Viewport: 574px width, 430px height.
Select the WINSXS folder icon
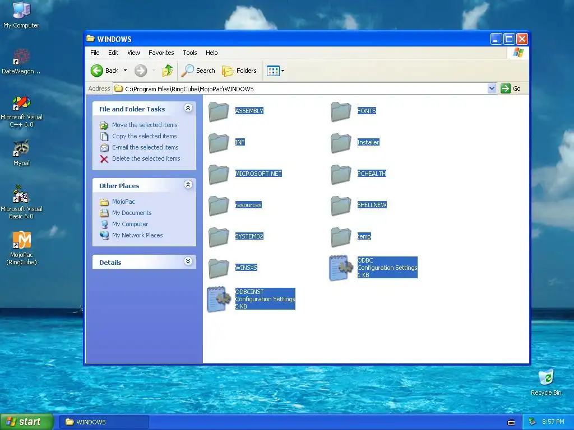point(219,268)
